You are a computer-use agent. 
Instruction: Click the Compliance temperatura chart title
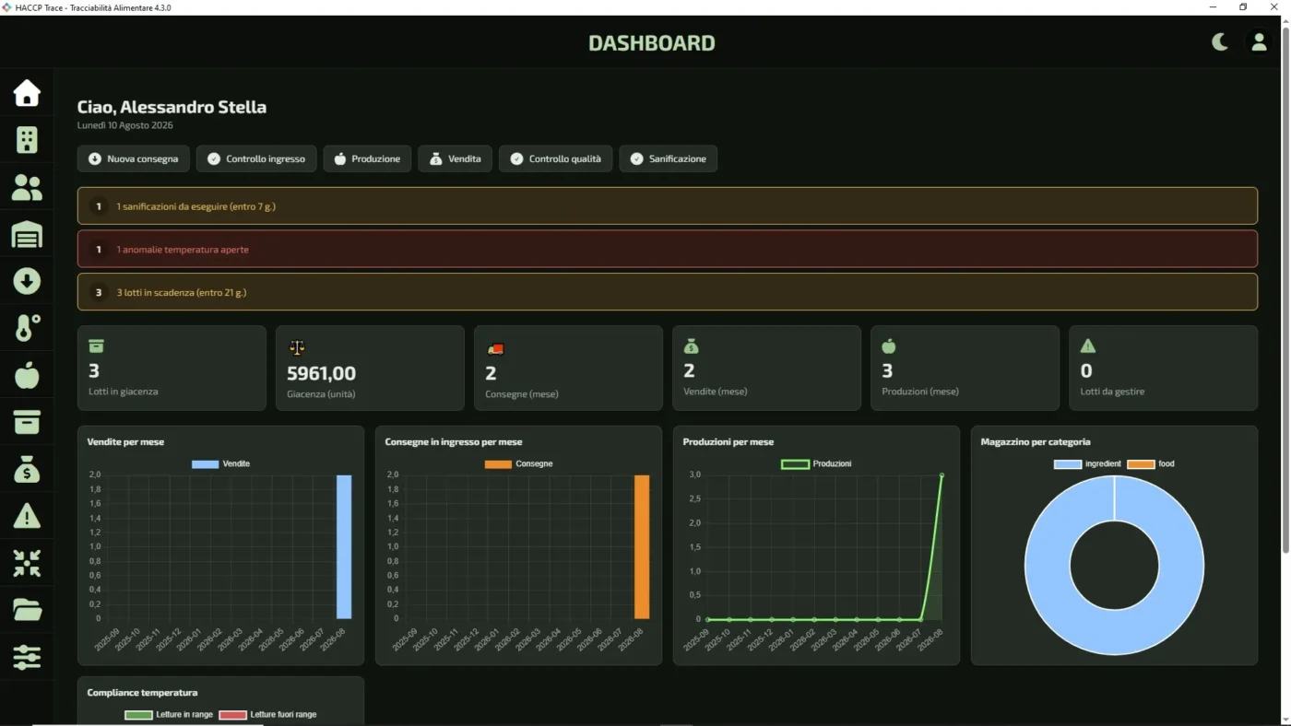(x=142, y=693)
